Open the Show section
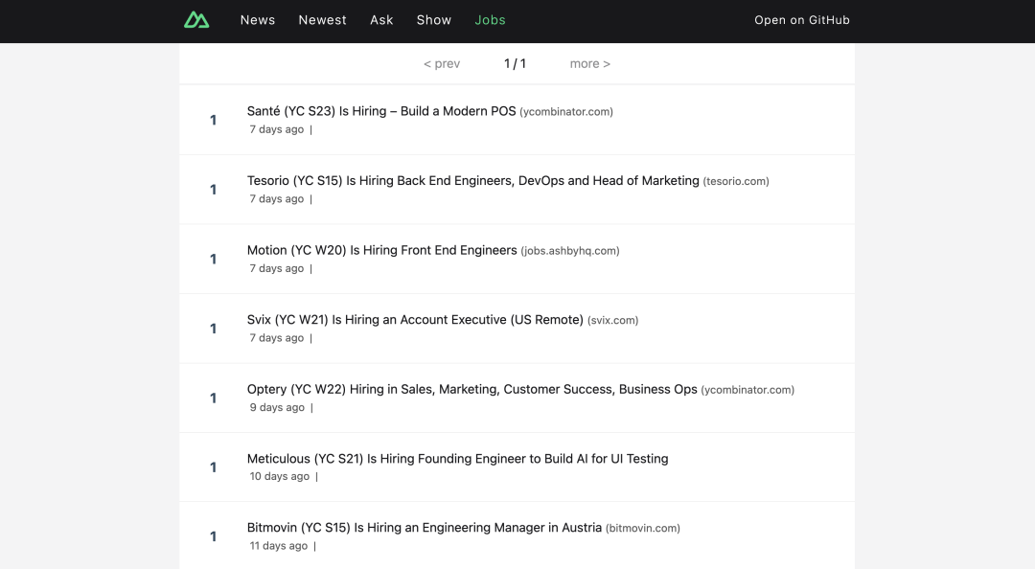 [x=433, y=20]
